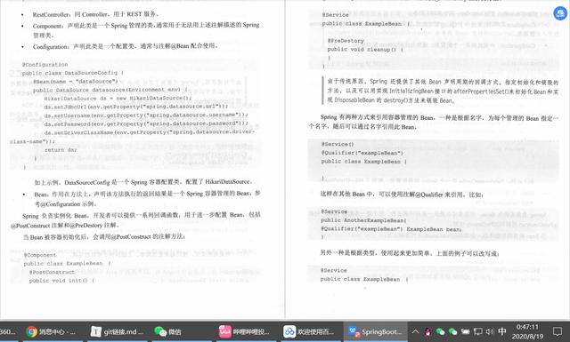Click the QQ penguin tray icon

428,331
